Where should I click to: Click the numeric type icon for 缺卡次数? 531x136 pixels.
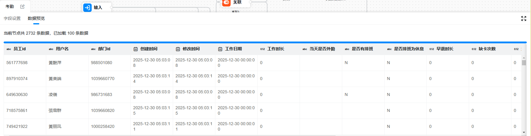[474, 49]
